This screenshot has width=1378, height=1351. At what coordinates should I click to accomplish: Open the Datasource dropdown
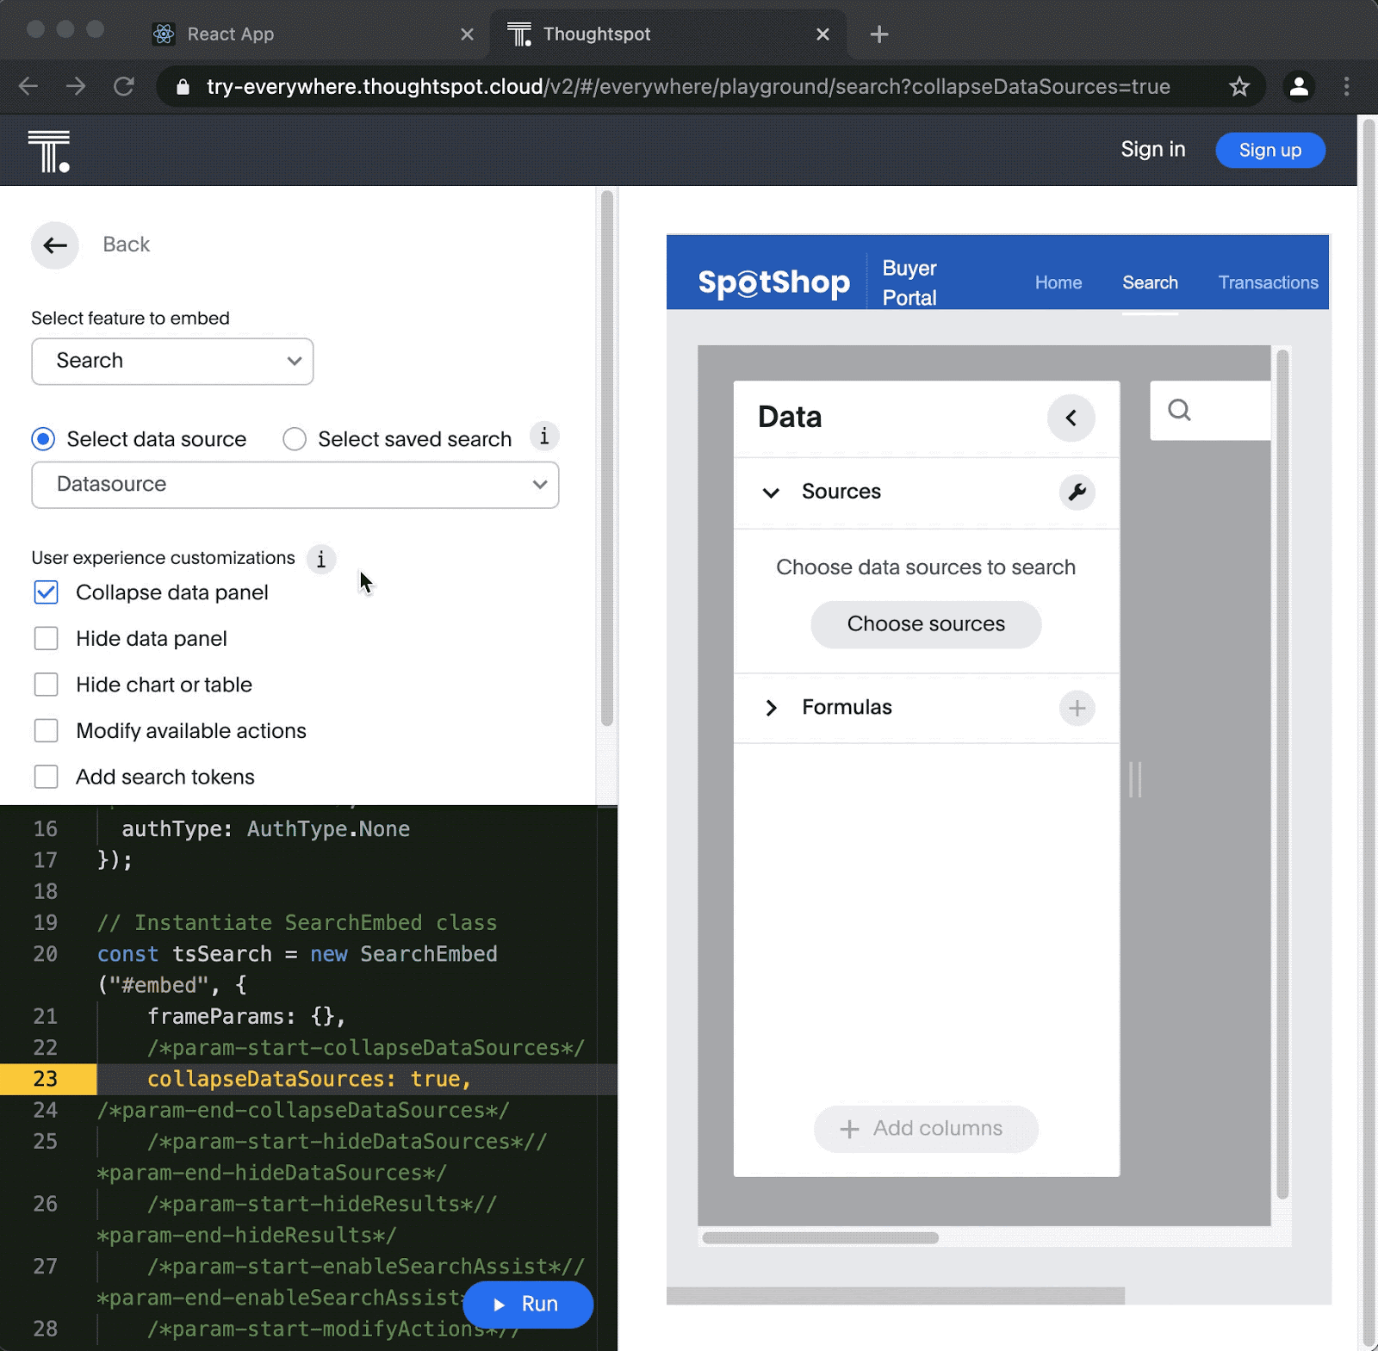click(x=295, y=485)
